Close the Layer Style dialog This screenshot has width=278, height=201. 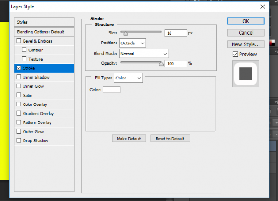click(x=263, y=7)
